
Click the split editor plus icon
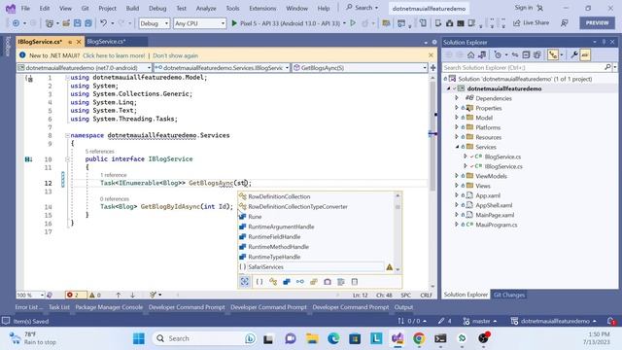point(432,68)
